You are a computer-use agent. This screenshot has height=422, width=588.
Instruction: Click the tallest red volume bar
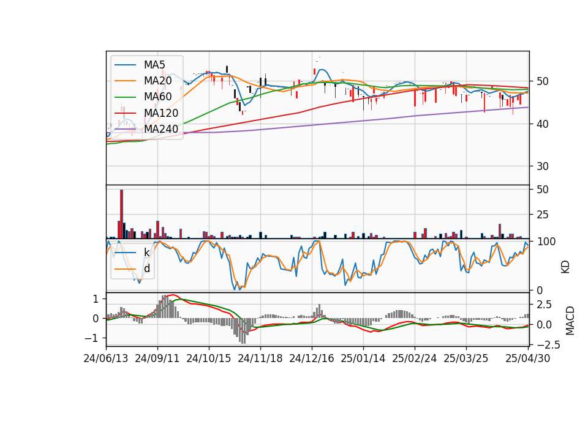(x=121, y=214)
